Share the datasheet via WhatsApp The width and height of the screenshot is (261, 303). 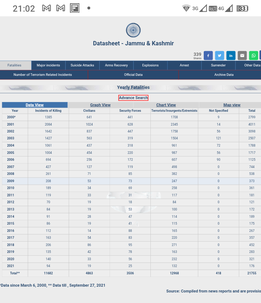coord(253,56)
